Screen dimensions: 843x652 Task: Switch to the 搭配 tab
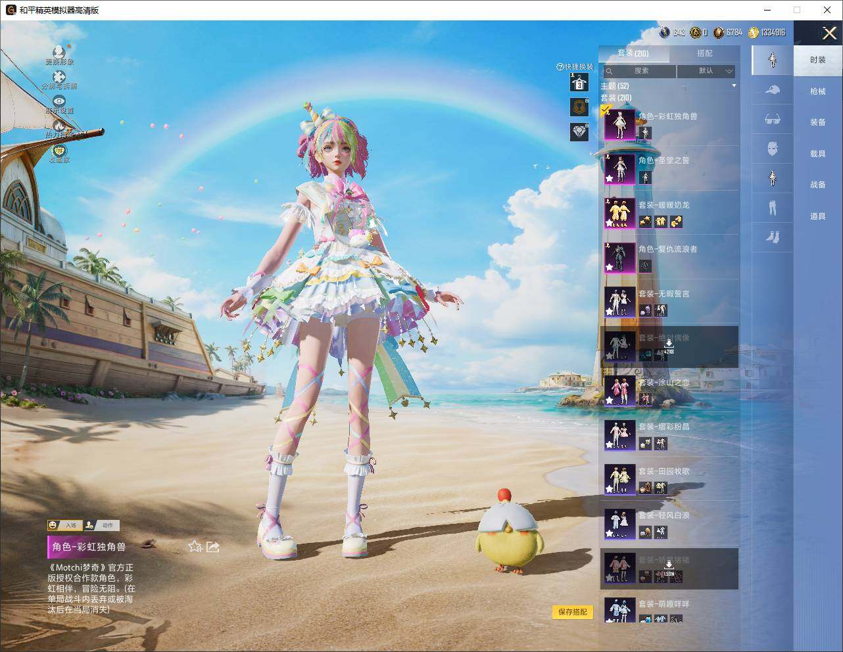(x=704, y=53)
